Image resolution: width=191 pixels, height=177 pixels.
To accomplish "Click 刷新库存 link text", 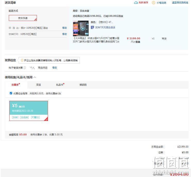I will [143, 3].
